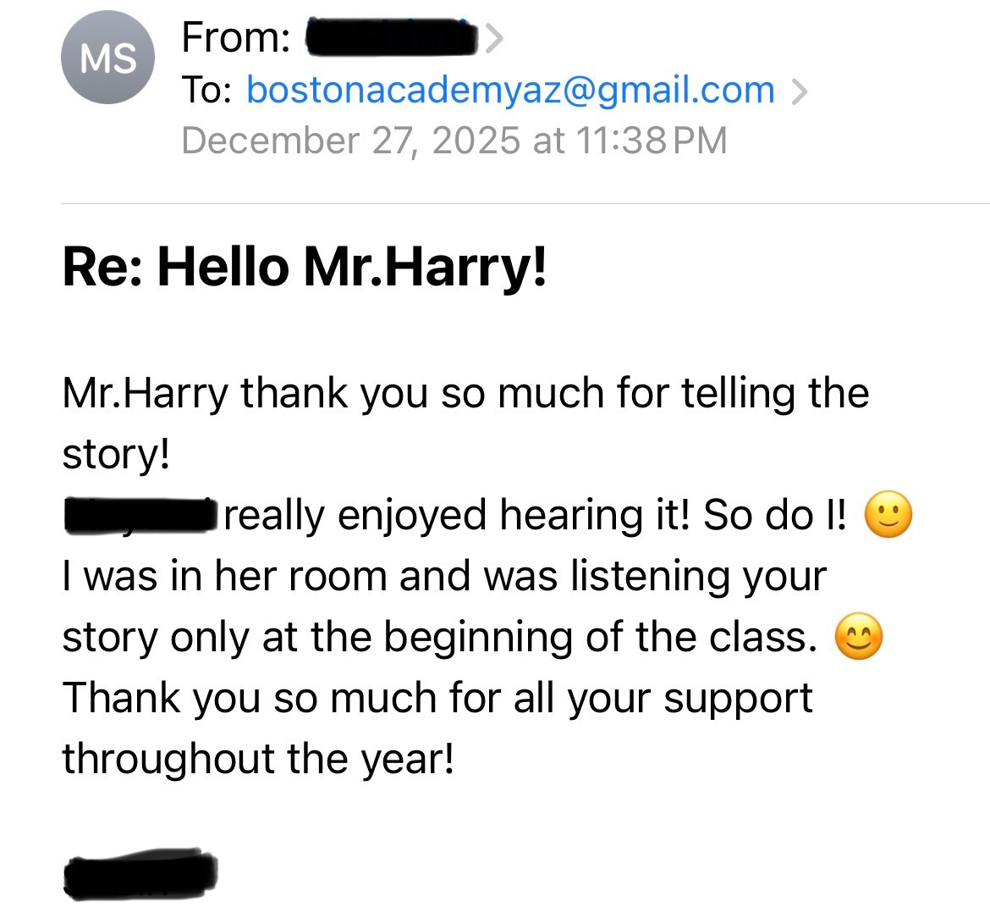Tap the redacted sender name after From
Image resolution: width=990 pixels, height=924 pixels.
391,37
